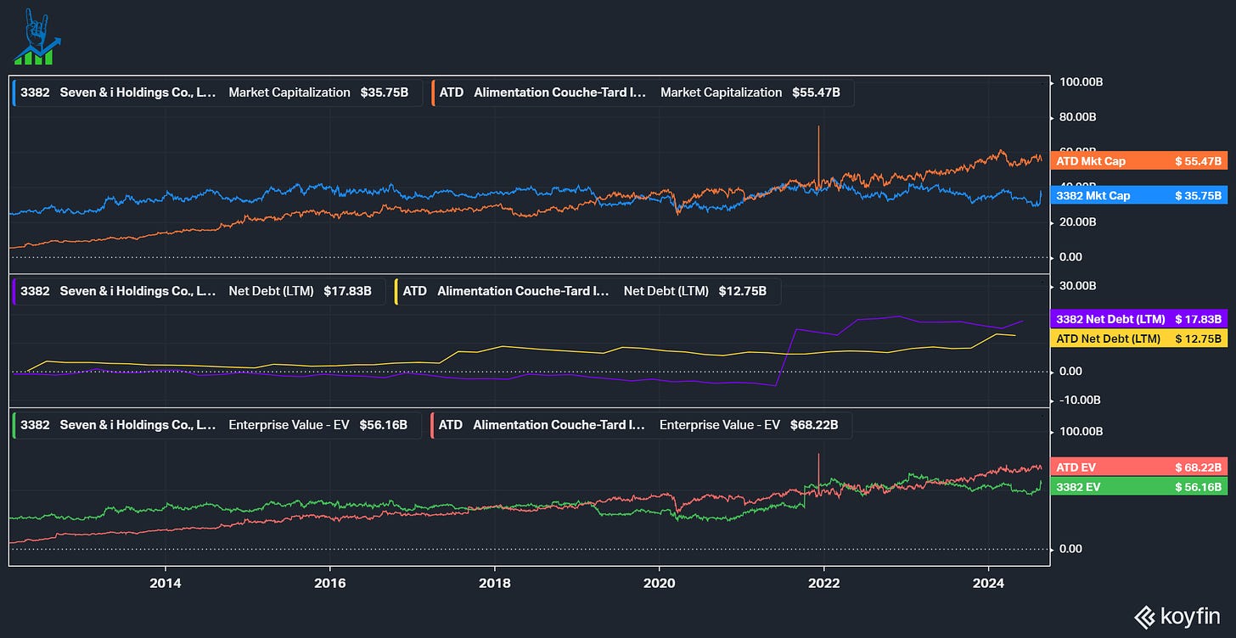Click the Koyfin logo
The image size is (1236, 638).
(1178, 617)
